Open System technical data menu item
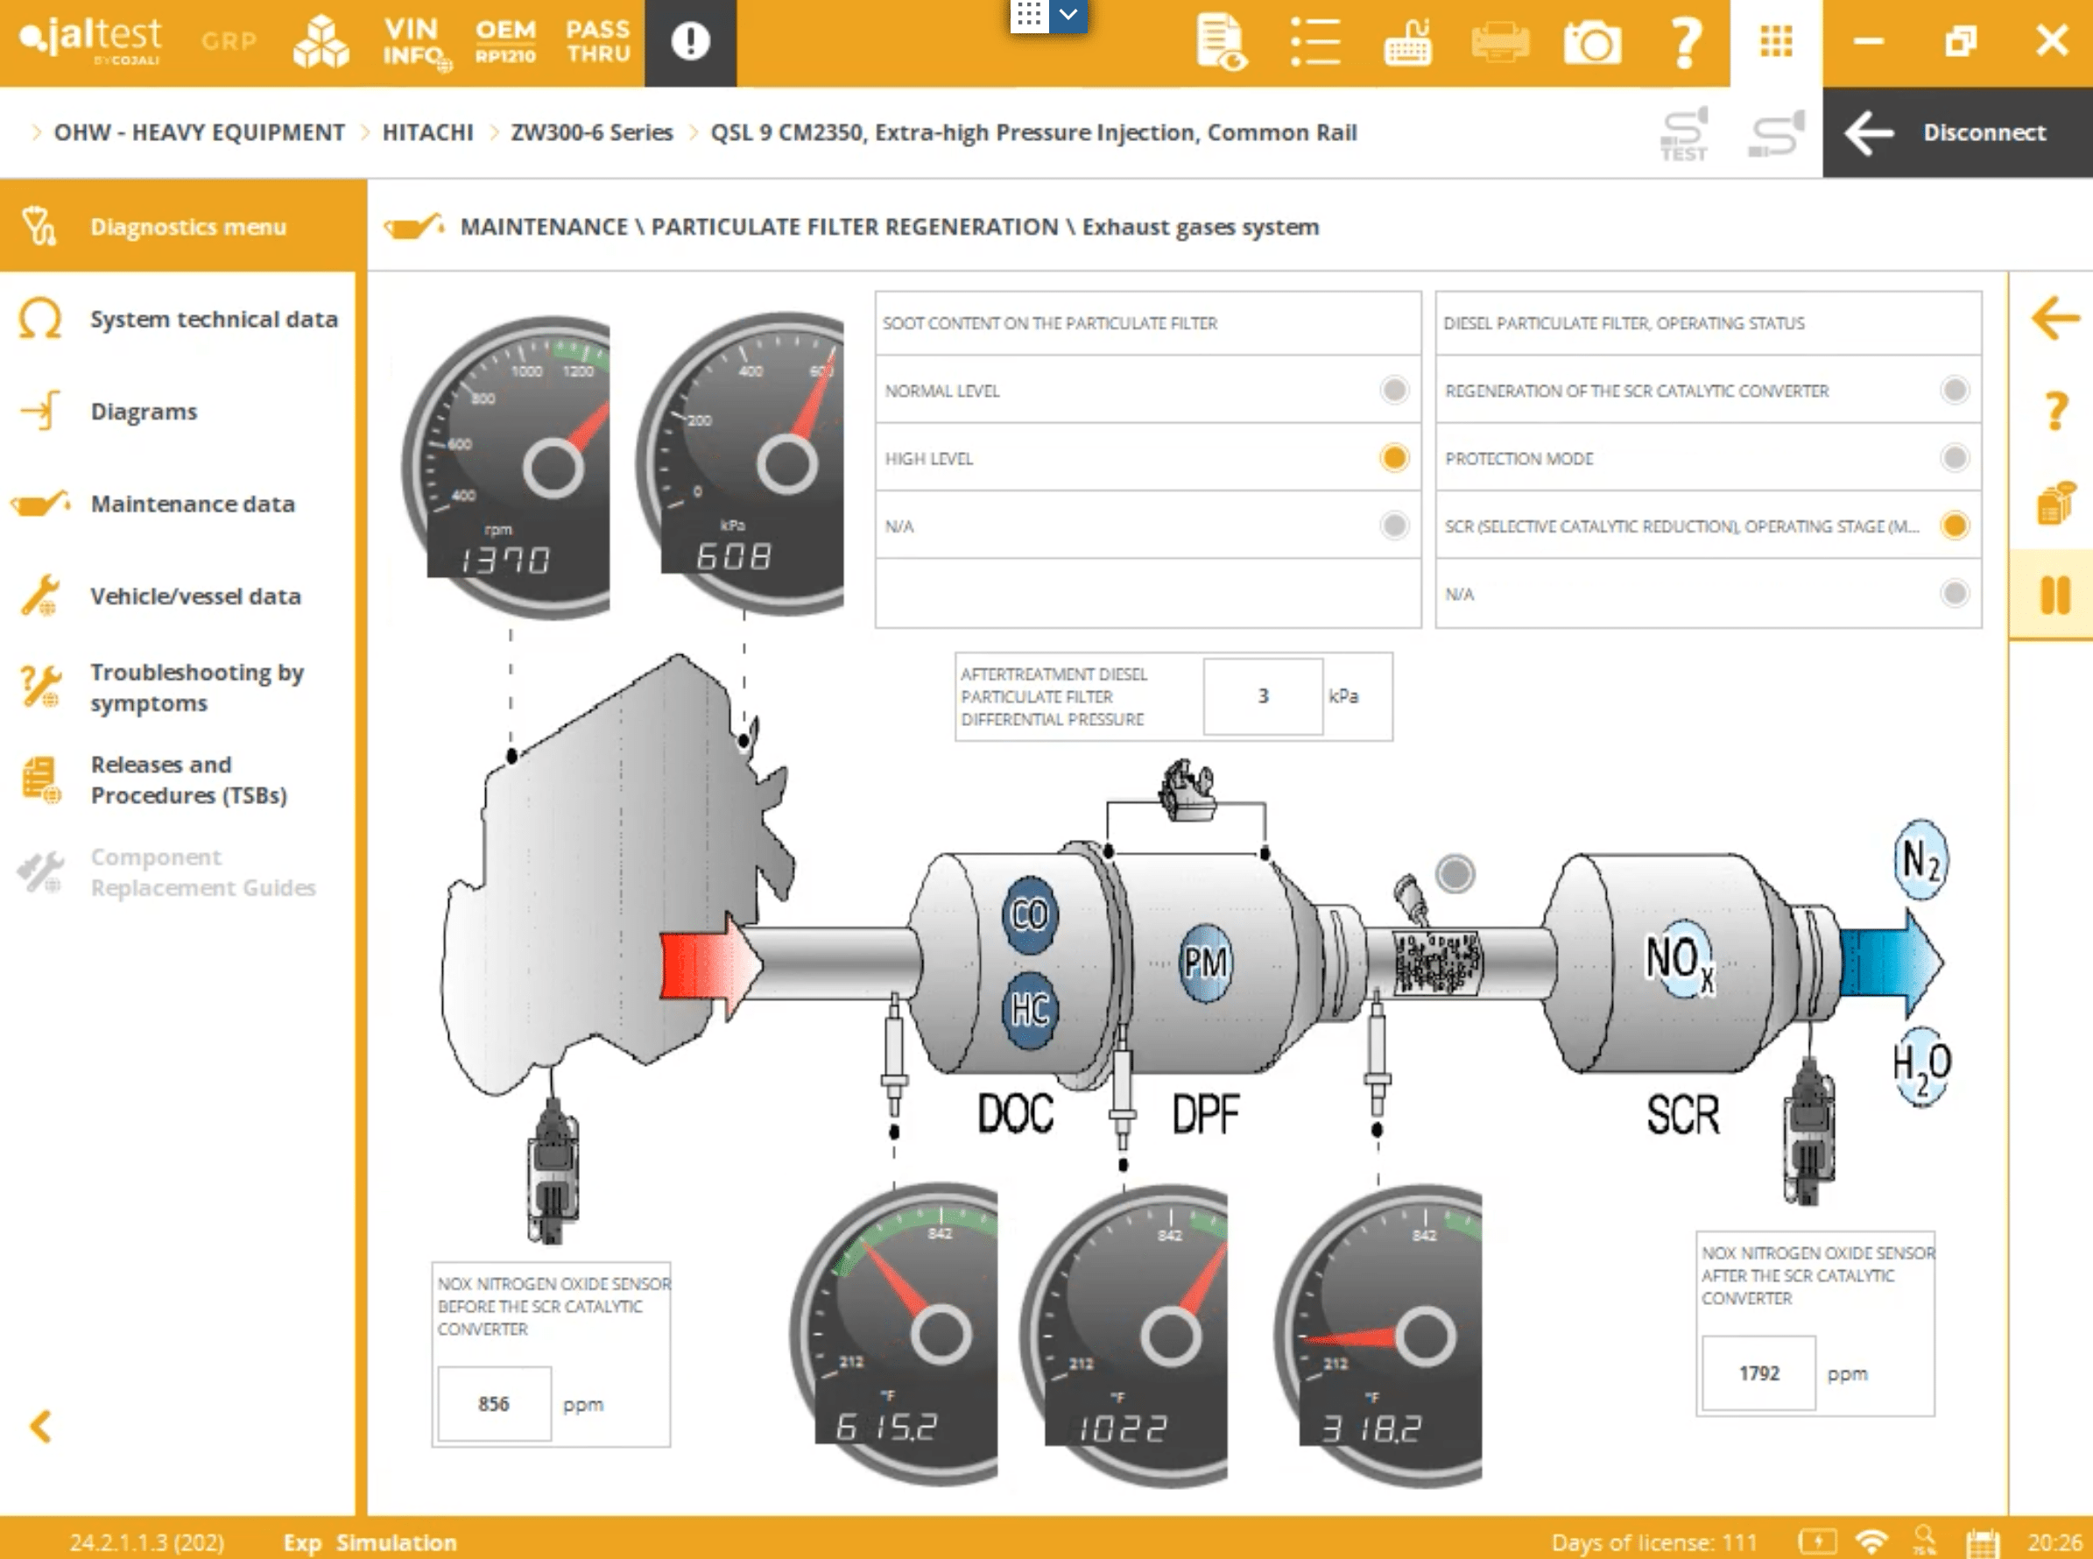This screenshot has height=1559, width=2093. [214, 319]
